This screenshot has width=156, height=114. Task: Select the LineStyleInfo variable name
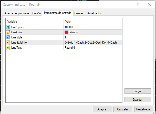tap(19, 43)
